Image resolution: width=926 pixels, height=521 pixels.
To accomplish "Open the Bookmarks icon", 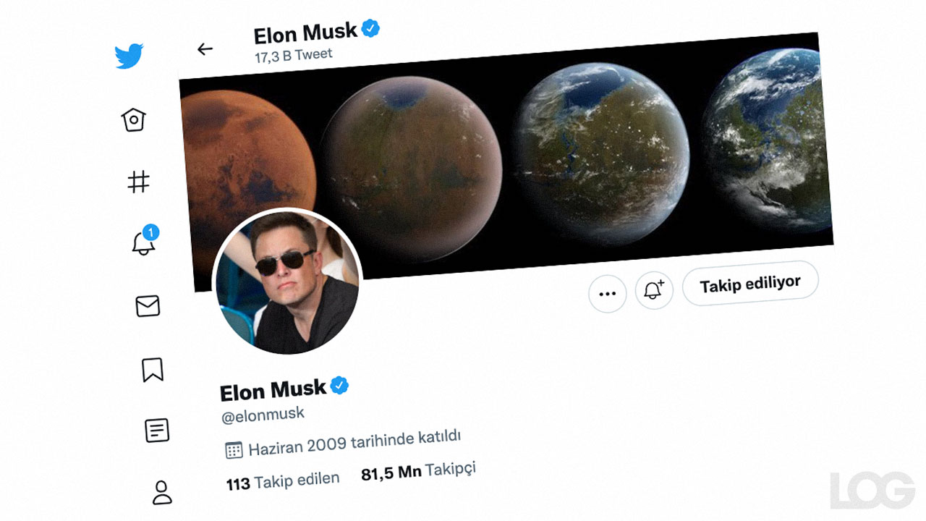I will pos(152,369).
